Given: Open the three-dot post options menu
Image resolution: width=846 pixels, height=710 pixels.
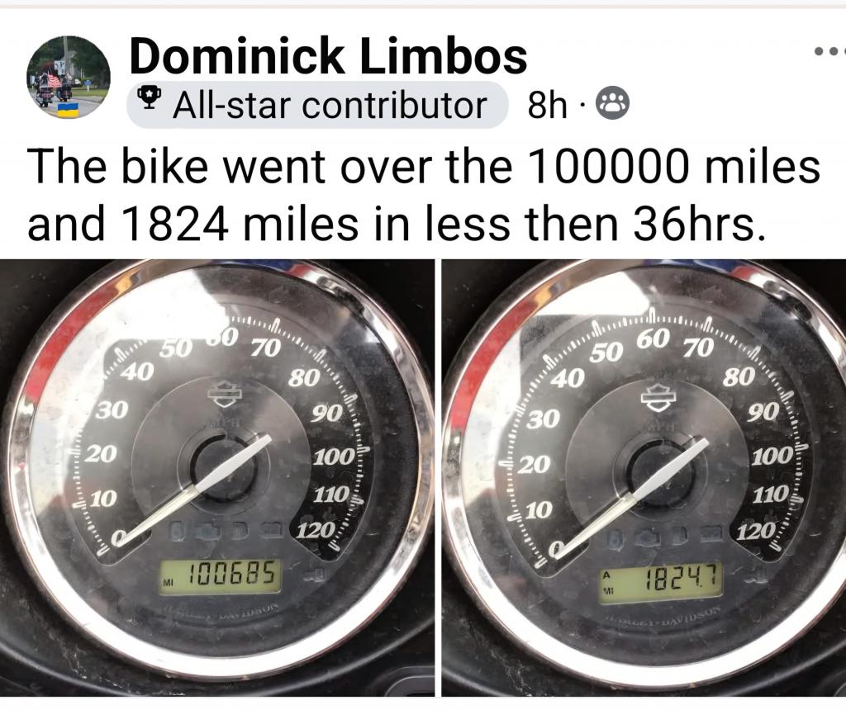Looking at the screenshot, I should coord(829,52).
